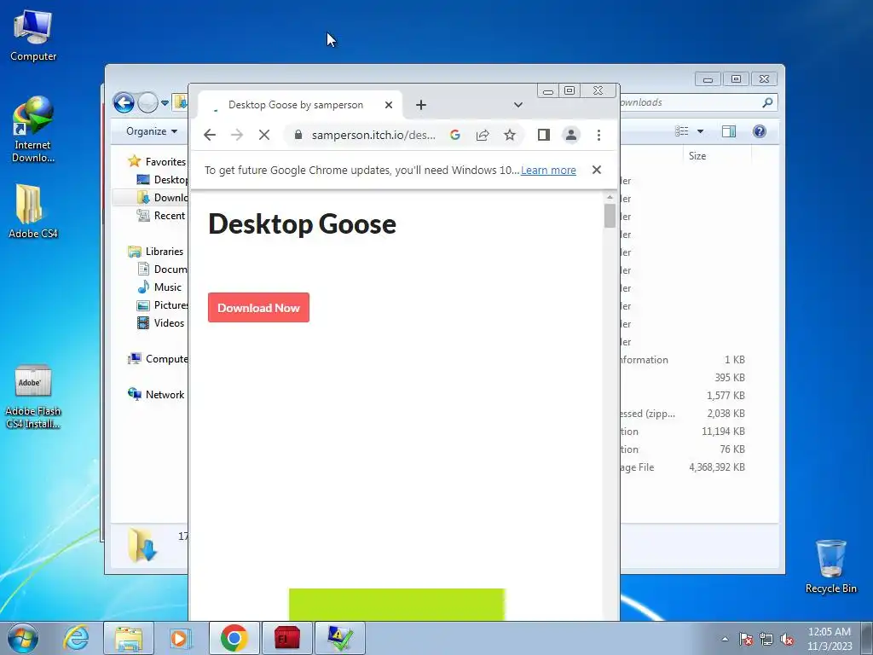Close the Desktop Goose tab

pyautogui.click(x=389, y=105)
